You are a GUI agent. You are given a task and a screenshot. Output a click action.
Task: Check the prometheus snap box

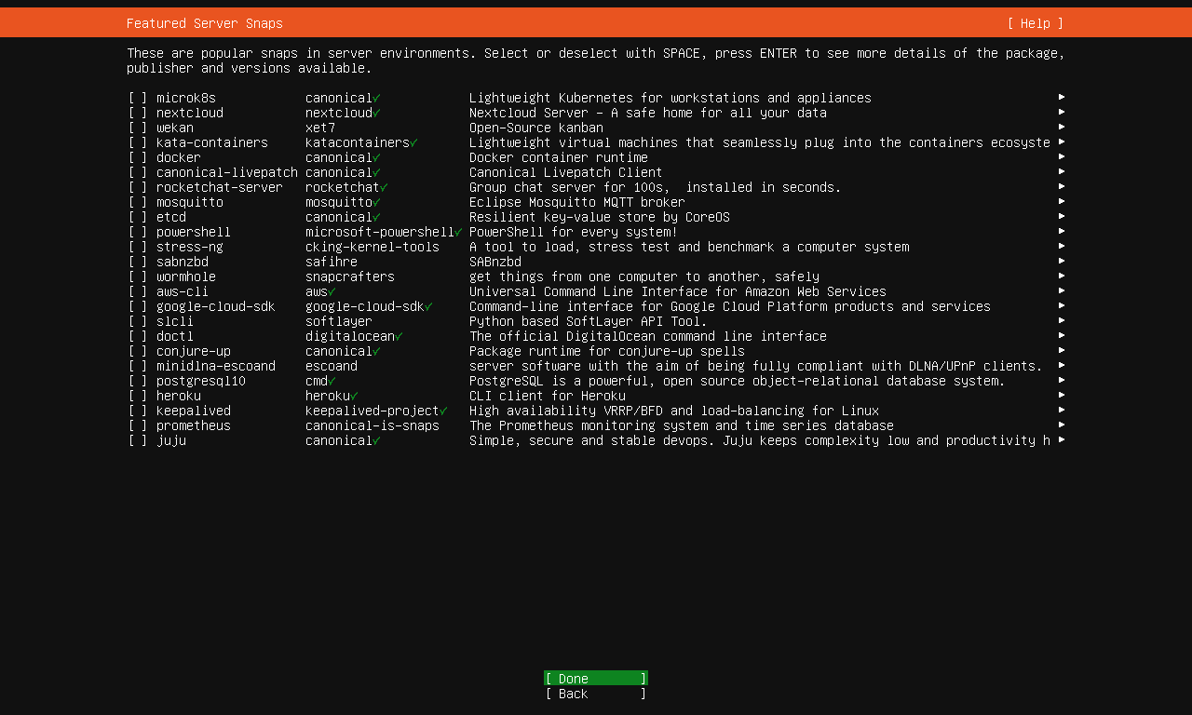click(x=138, y=425)
